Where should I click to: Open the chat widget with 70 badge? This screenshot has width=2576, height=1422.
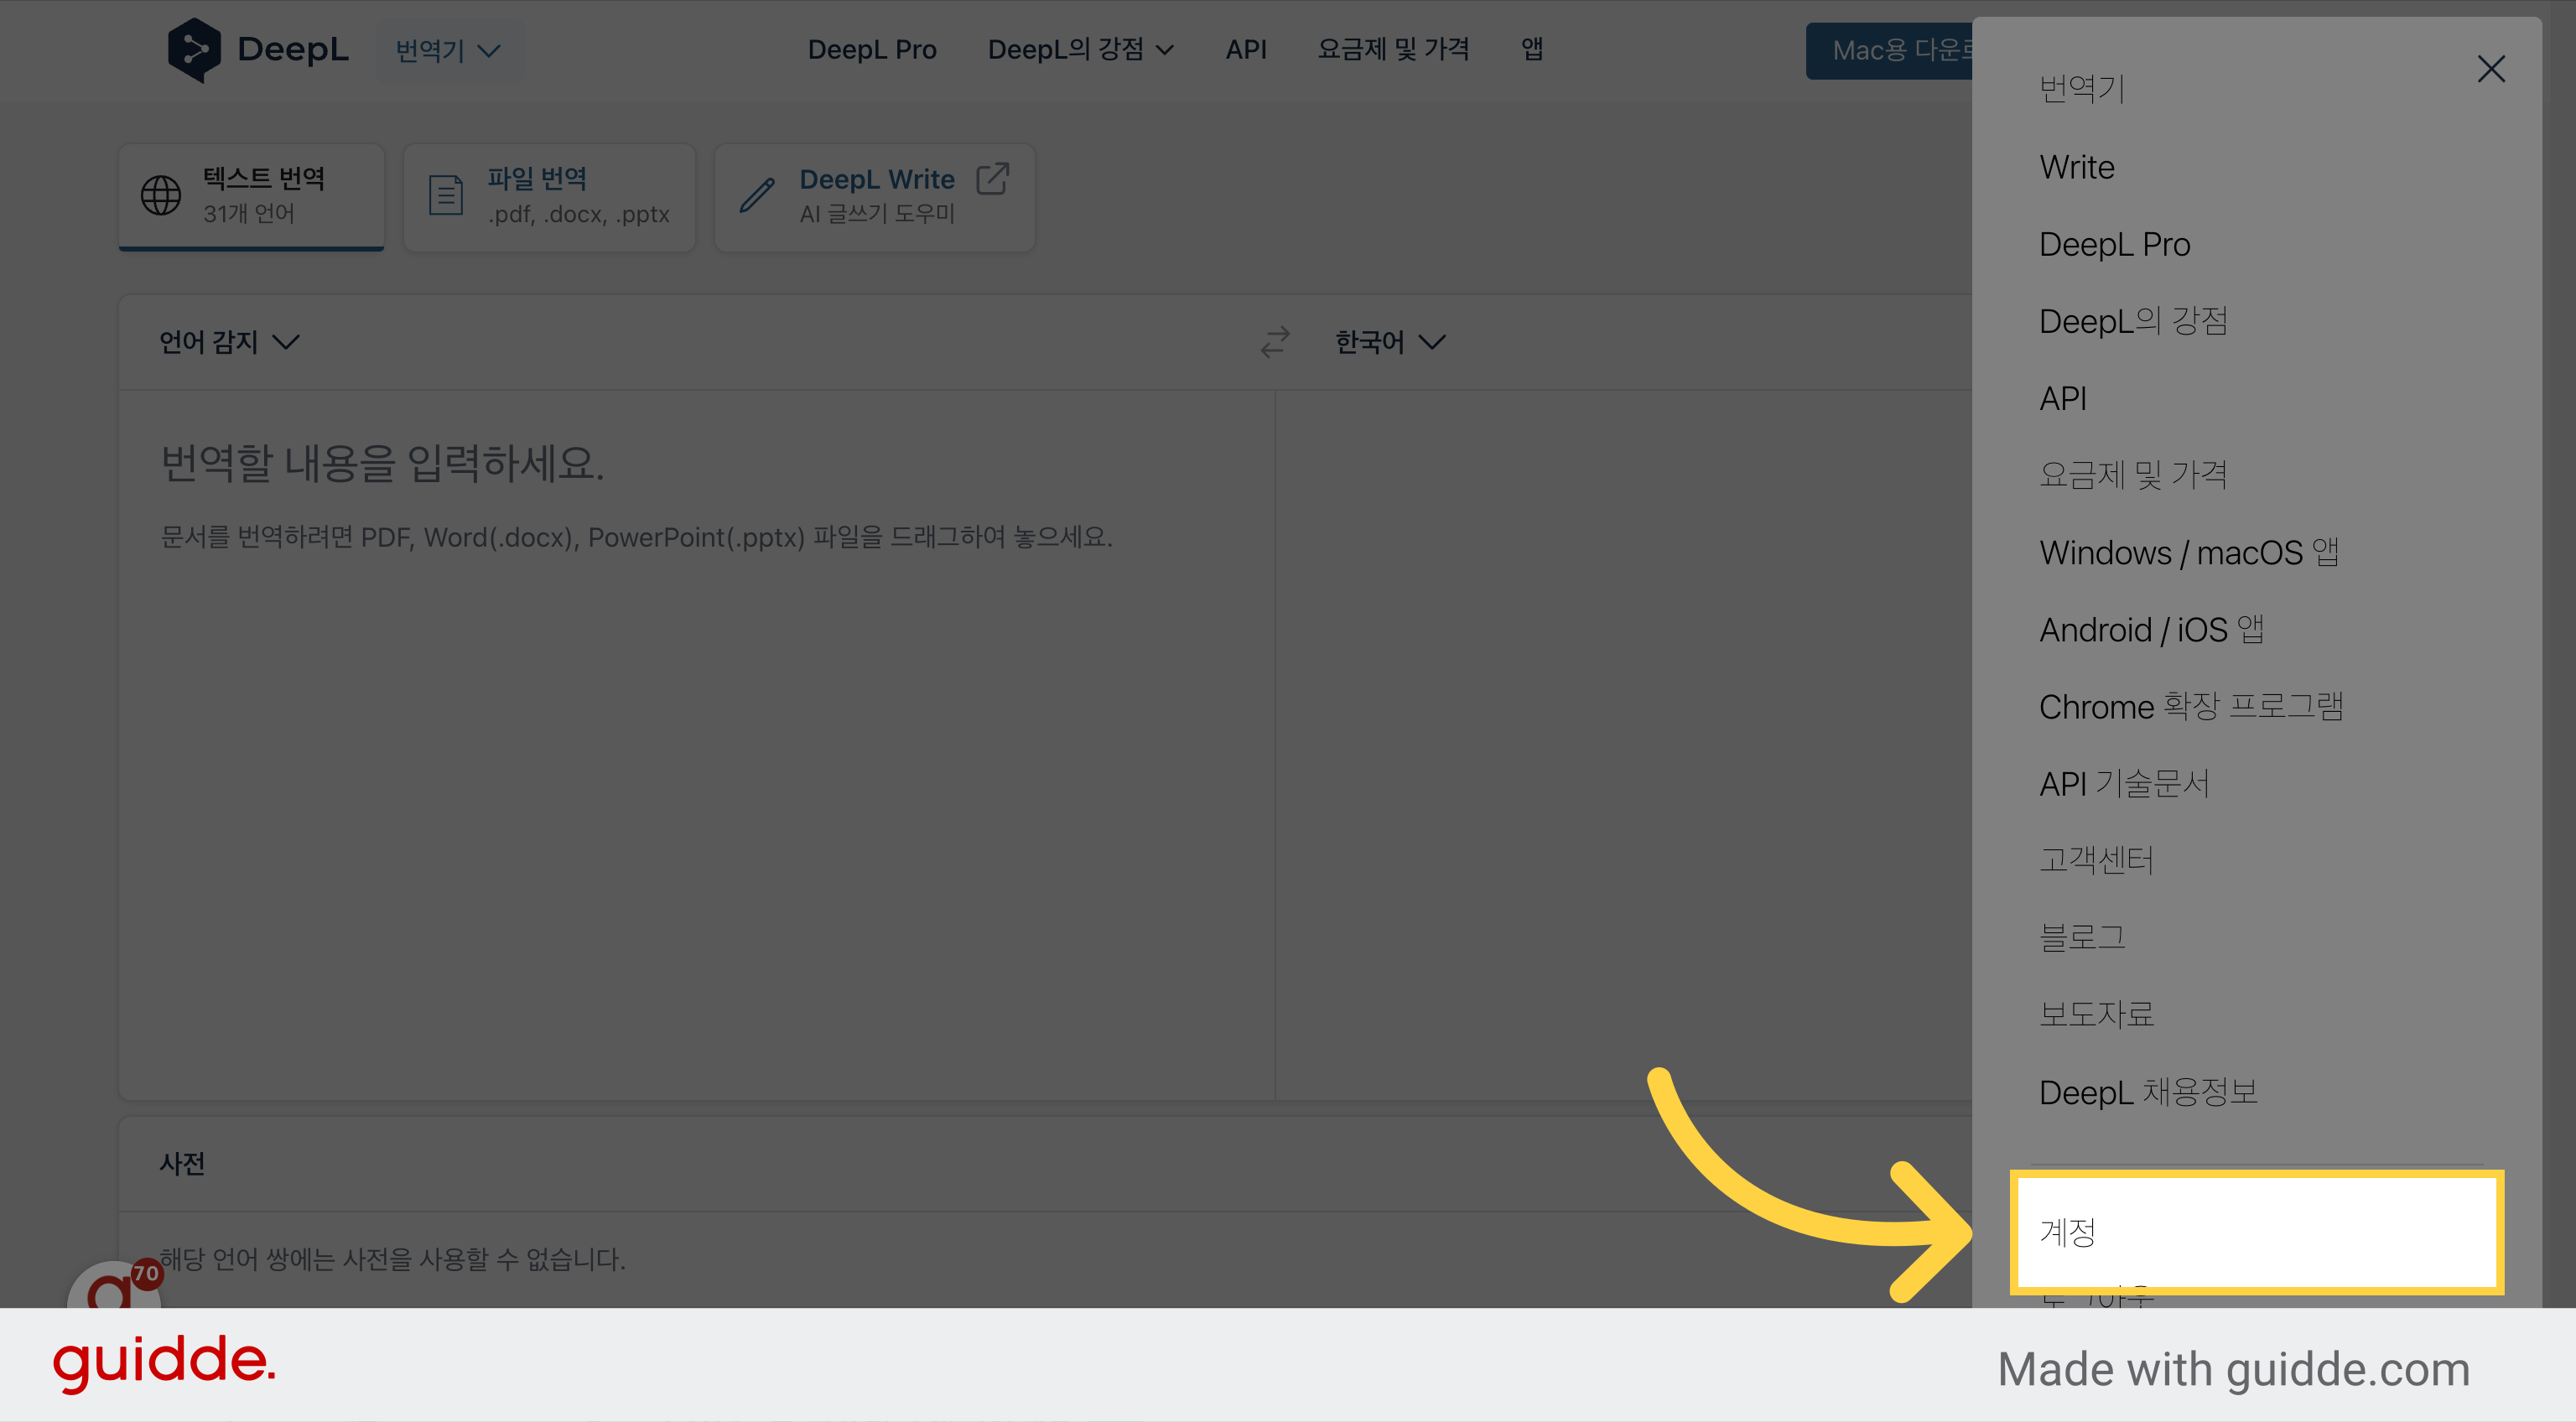(113, 1288)
